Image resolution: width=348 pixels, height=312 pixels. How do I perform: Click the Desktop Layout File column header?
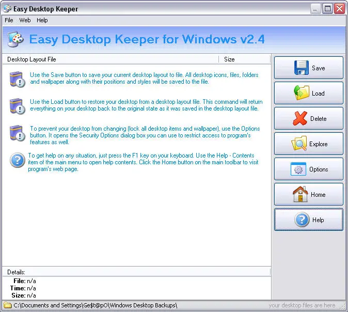110,59
